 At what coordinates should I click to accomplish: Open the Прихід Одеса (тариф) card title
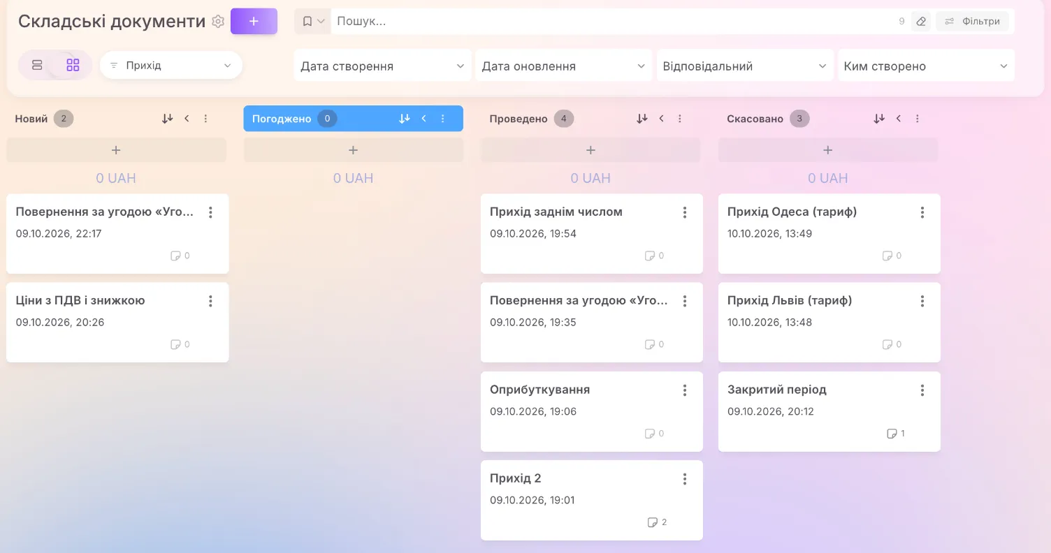(x=792, y=212)
